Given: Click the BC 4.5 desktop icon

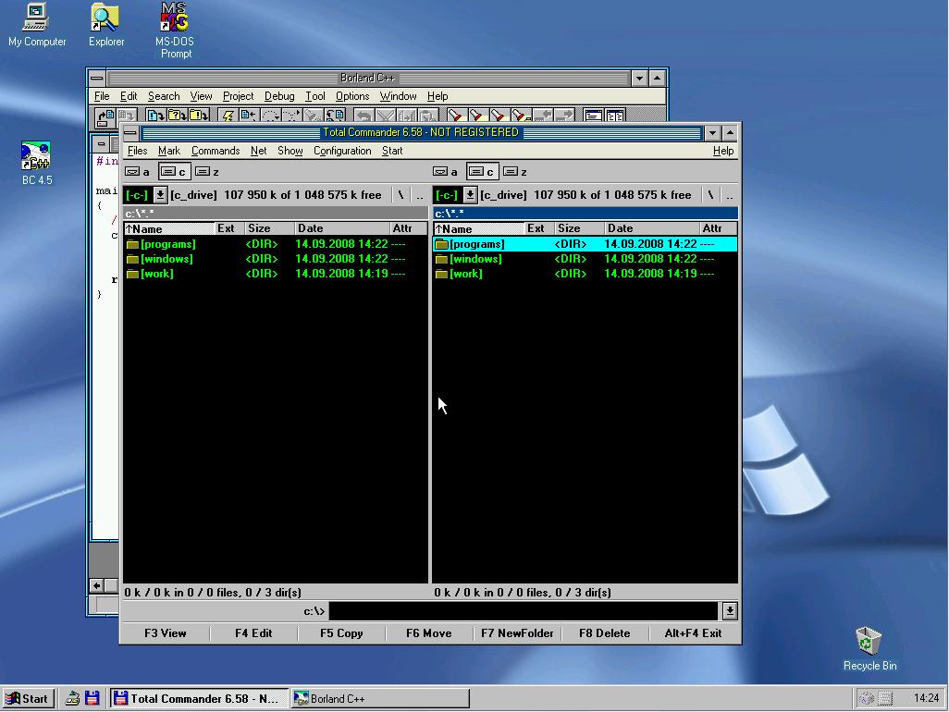Looking at the screenshot, I should (x=37, y=164).
